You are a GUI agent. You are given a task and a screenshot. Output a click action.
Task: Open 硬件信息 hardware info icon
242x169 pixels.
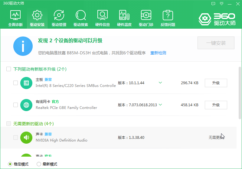click(103, 18)
